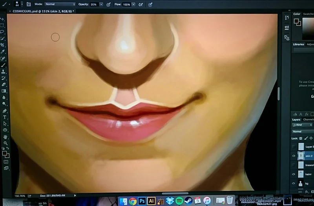Select the Crop tool
Screen dimensions: 314x206
(3, 45)
